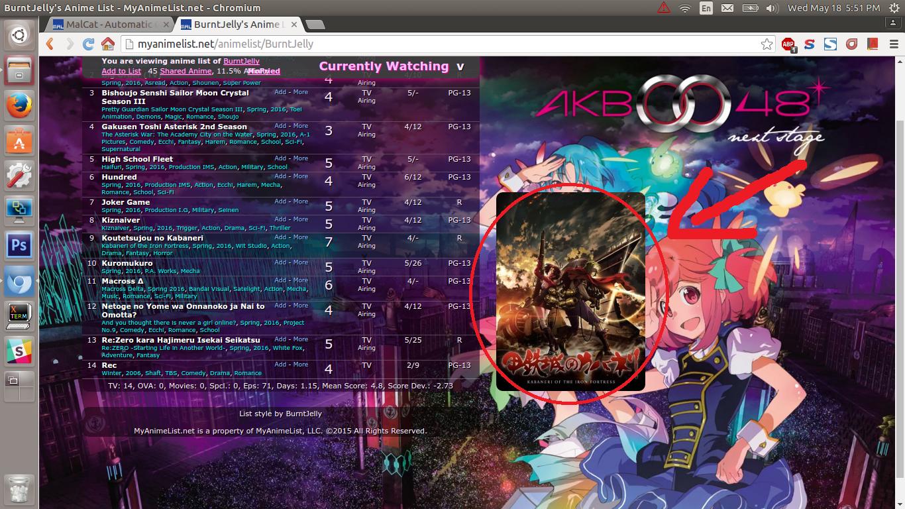The width and height of the screenshot is (905, 509).
Task: Click the Kabaneri of the Iron Fortress poster
Action: pos(570,292)
